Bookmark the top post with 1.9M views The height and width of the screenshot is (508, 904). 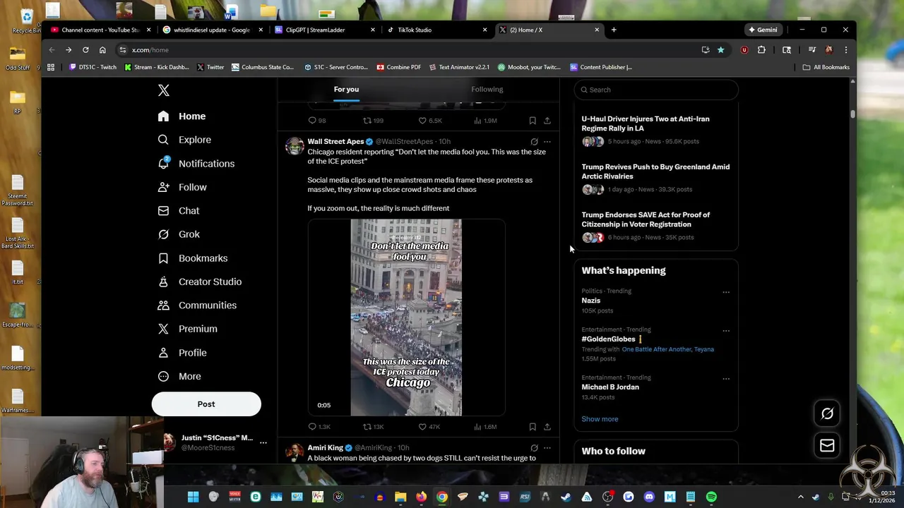(533, 121)
